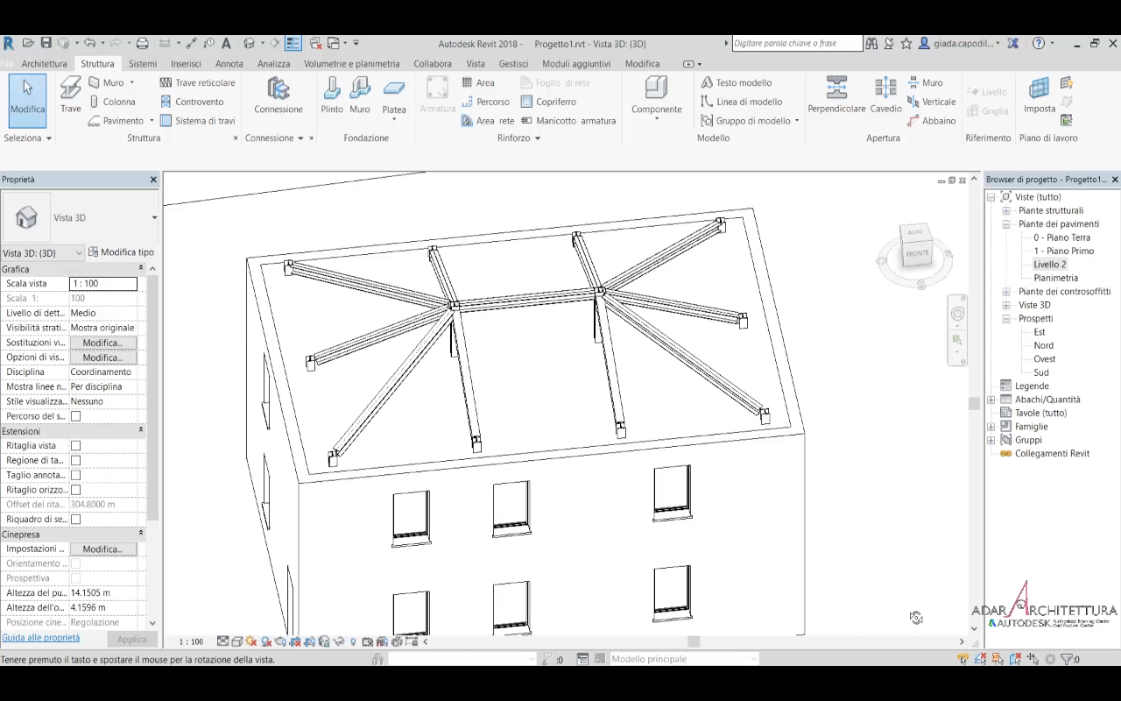This screenshot has height=701, width=1121.
Task: Open the Analizza ribbon tab
Action: 273,64
